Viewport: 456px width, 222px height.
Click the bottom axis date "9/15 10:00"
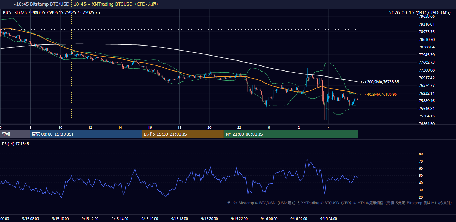pos(60,219)
